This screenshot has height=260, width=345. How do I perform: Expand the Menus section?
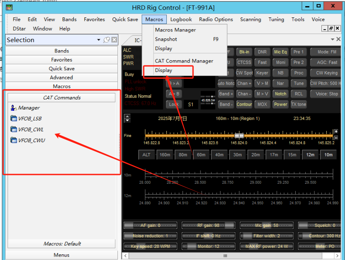pyautogui.click(x=62, y=255)
